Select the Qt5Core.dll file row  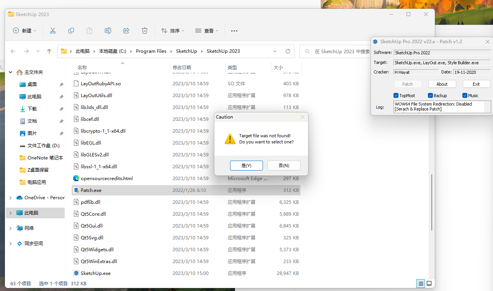pos(186,214)
